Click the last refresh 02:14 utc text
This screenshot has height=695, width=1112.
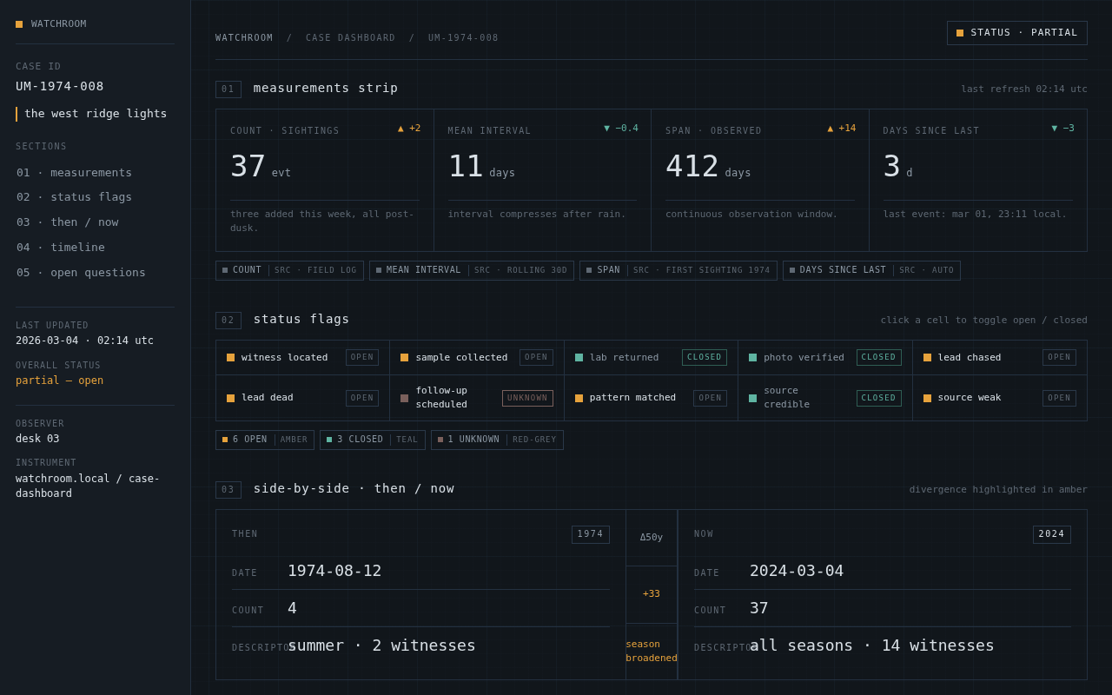(x=1024, y=89)
